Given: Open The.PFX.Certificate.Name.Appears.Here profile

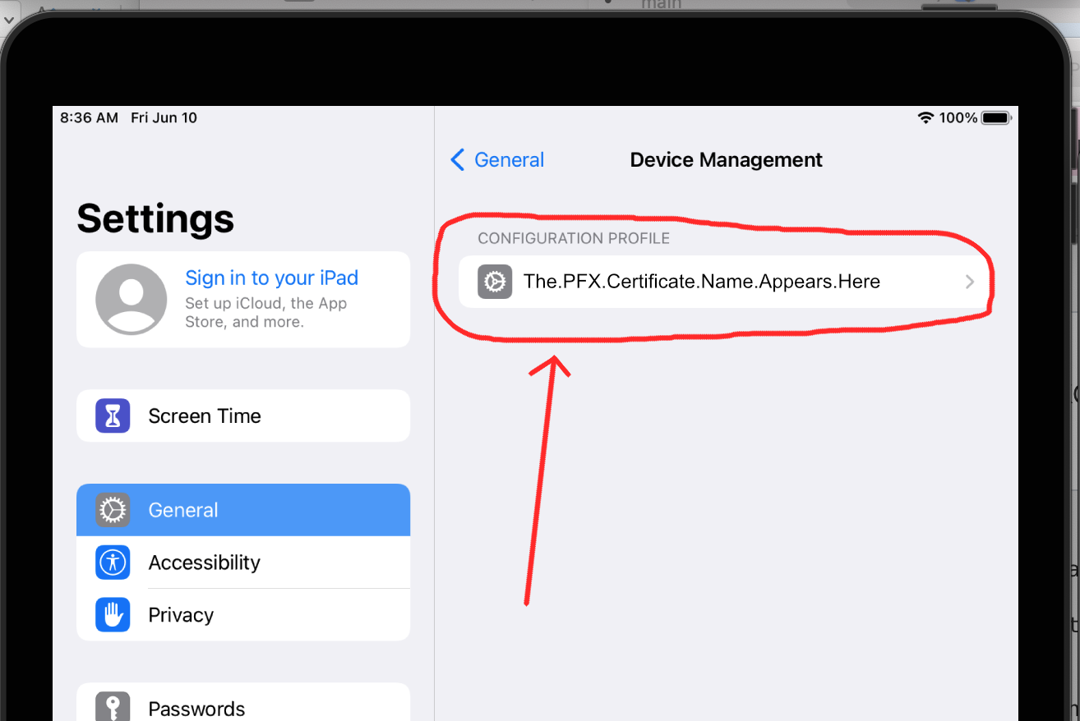Looking at the screenshot, I should 723,282.
